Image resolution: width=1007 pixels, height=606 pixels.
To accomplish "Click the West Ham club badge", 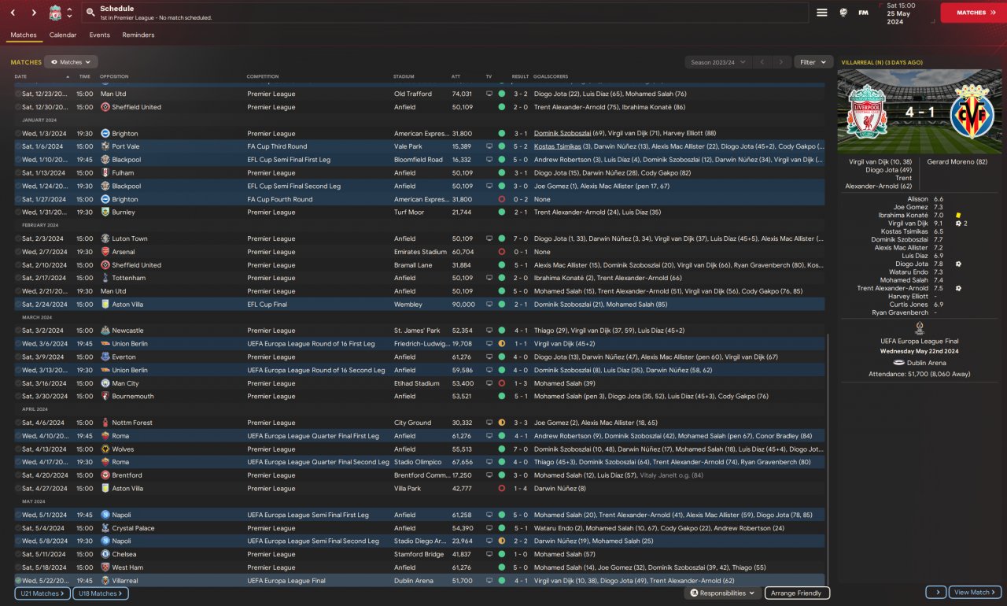I will pos(105,567).
